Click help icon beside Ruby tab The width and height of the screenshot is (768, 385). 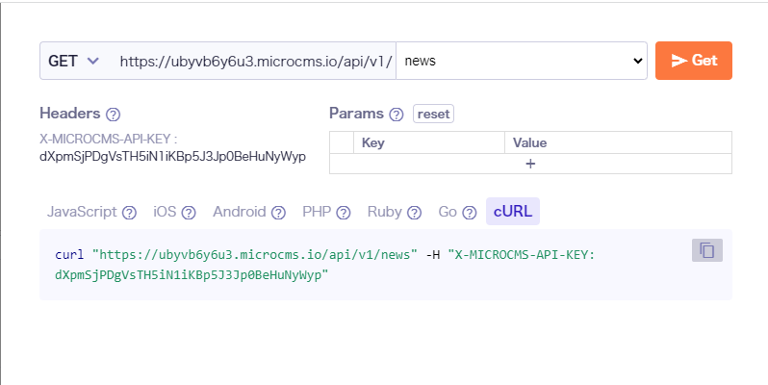coord(414,213)
